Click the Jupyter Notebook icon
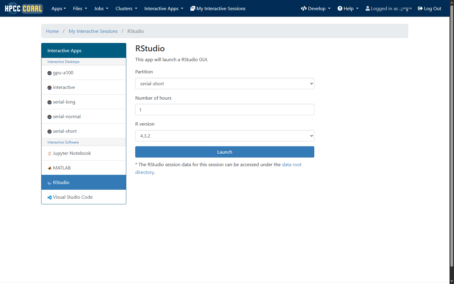The height and width of the screenshot is (284, 454). click(50, 154)
